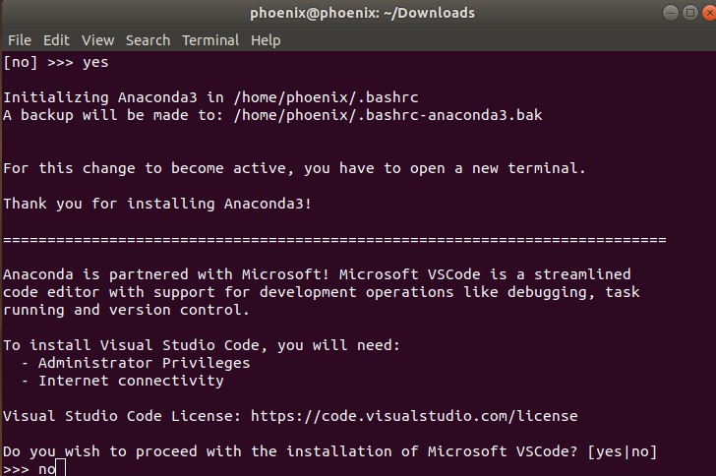Open the Edit menu

point(57,40)
